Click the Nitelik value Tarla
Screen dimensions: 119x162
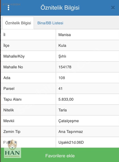click(63, 110)
